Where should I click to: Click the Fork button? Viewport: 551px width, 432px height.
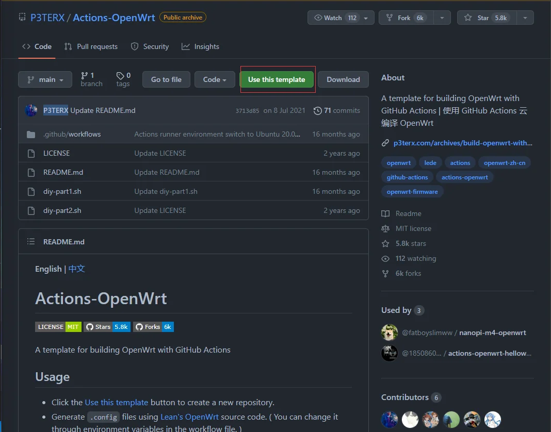click(x=406, y=18)
